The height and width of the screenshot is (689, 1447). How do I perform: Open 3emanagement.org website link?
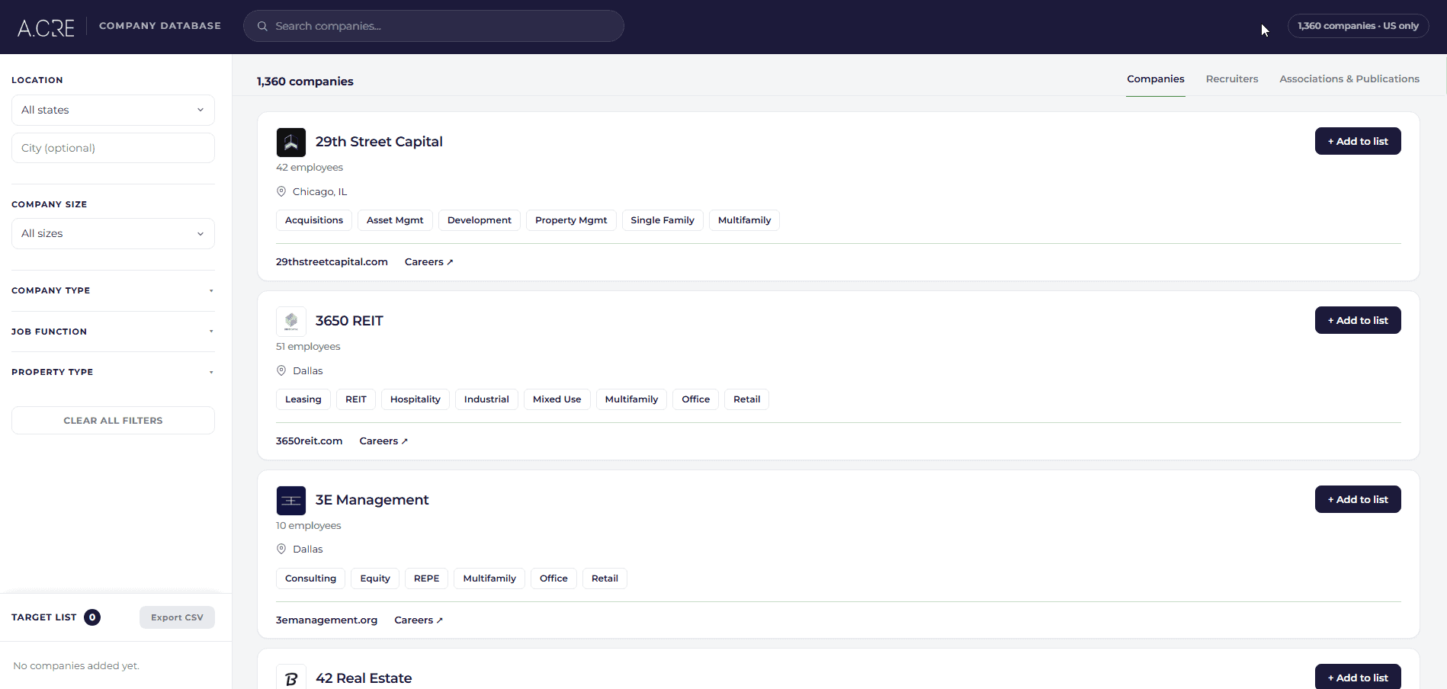(x=326, y=620)
